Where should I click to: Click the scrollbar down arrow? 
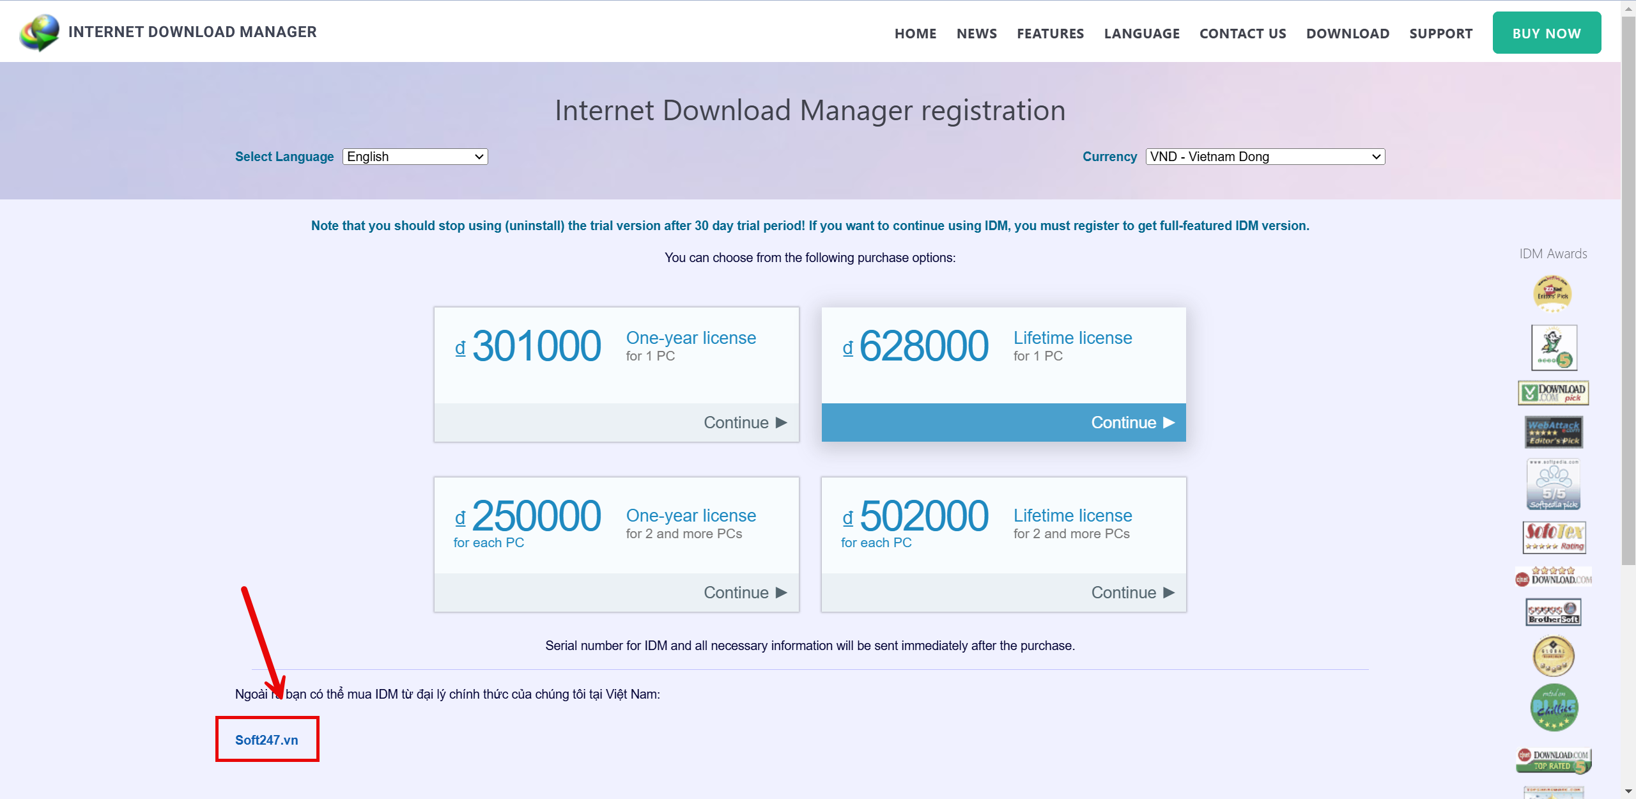[x=1628, y=791]
